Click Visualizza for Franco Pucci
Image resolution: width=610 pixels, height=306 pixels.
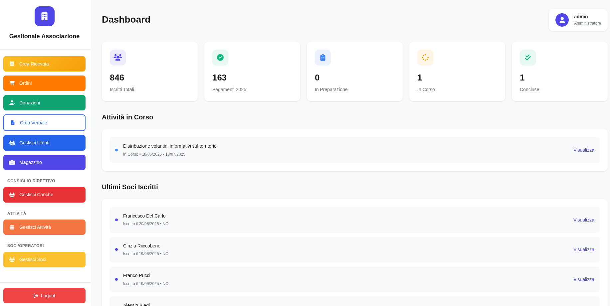click(584, 279)
